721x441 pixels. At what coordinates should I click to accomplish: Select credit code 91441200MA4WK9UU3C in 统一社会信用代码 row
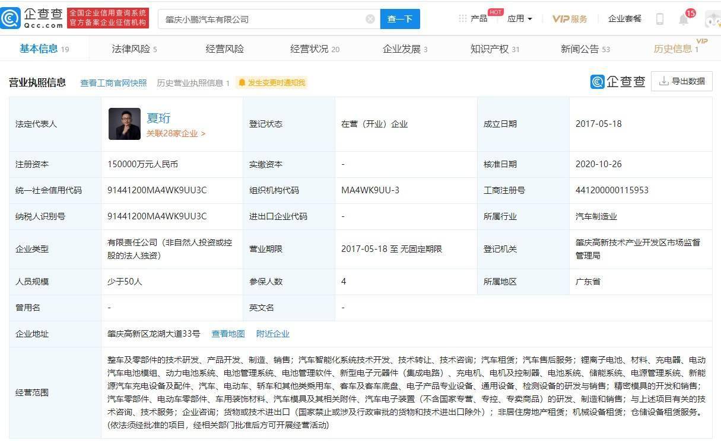pos(157,190)
